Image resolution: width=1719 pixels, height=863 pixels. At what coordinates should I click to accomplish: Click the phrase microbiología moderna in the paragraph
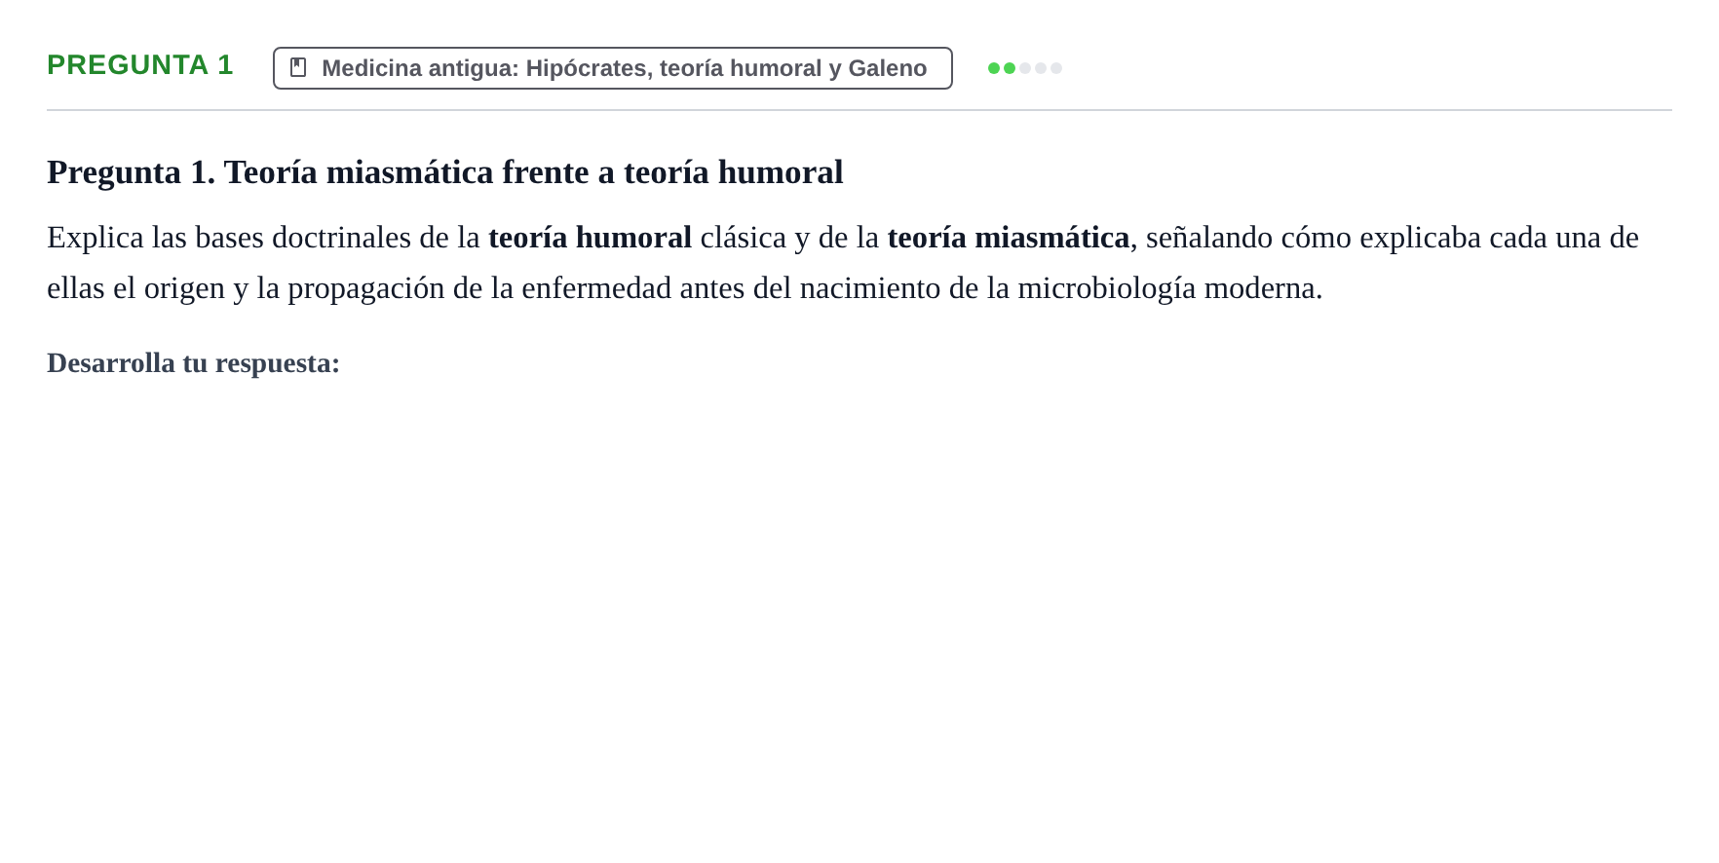click(x=1166, y=288)
